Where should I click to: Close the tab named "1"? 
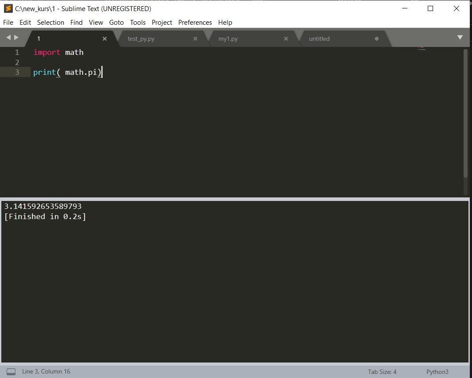104,39
